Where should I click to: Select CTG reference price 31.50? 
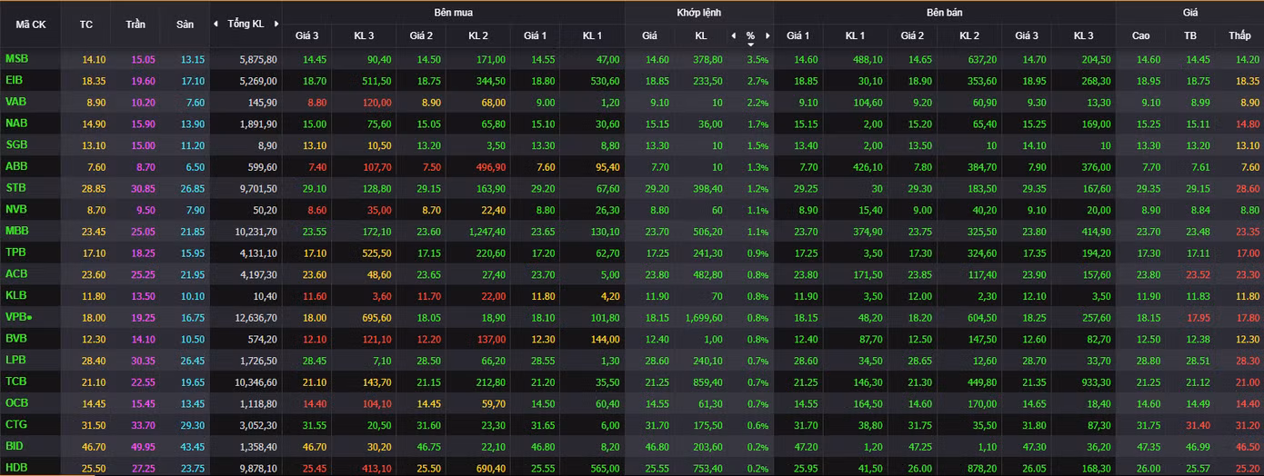pos(95,425)
